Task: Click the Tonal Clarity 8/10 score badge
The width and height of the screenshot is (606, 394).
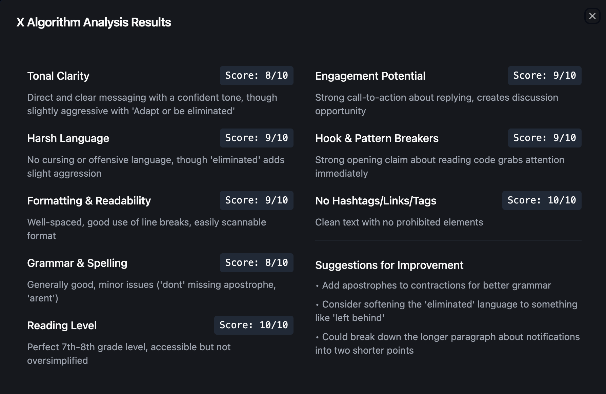Action: 257,76
